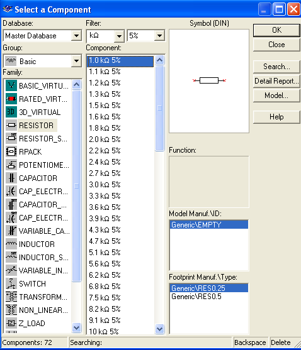301x350 pixels.
Task: Select component 2.7 kΩ 5%
Action: click(x=120, y=173)
